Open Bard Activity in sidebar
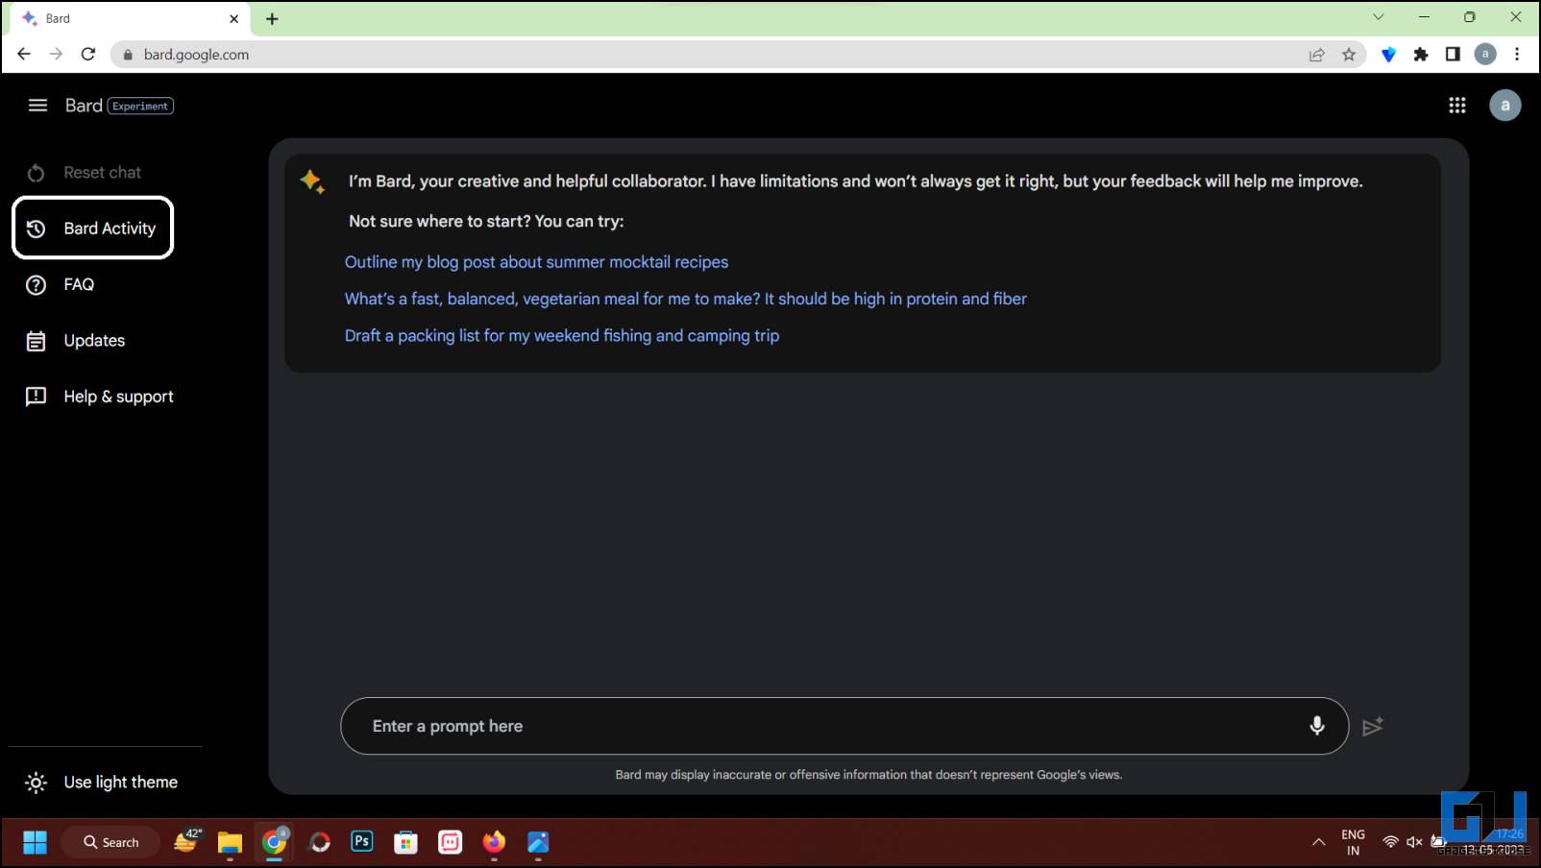The image size is (1541, 868). click(x=92, y=228)
